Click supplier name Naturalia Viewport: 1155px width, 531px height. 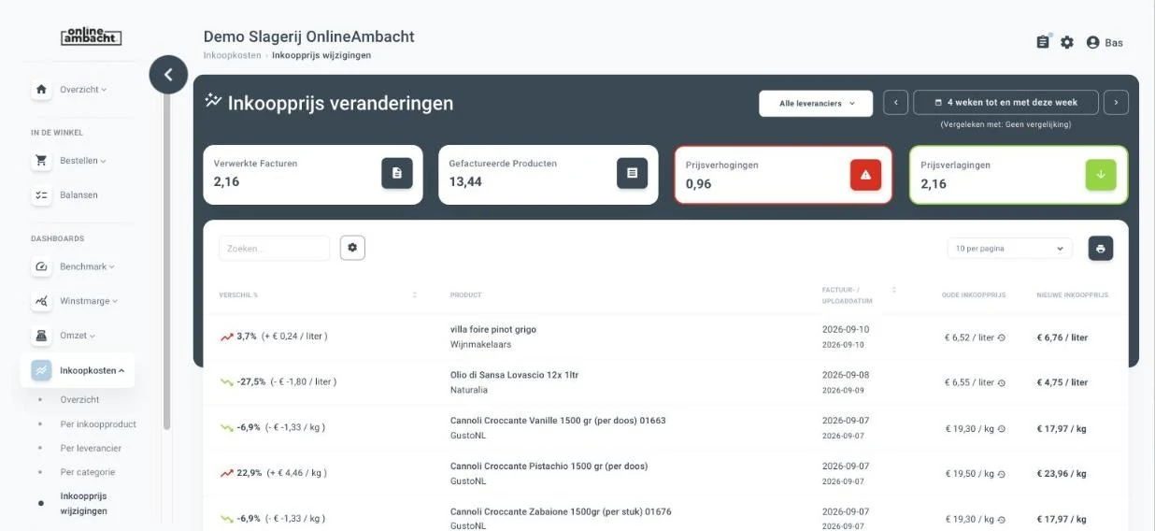click(x=469, y=390)
